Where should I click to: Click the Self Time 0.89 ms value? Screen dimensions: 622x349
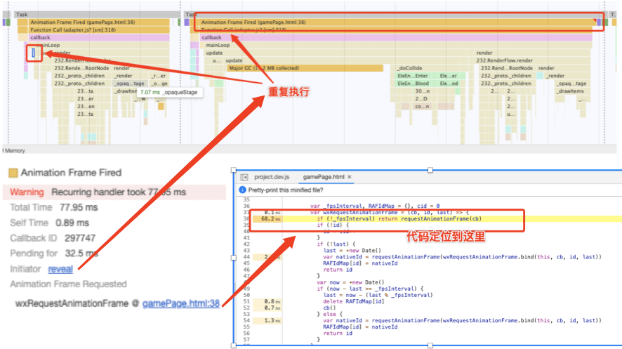pos(72,223)
